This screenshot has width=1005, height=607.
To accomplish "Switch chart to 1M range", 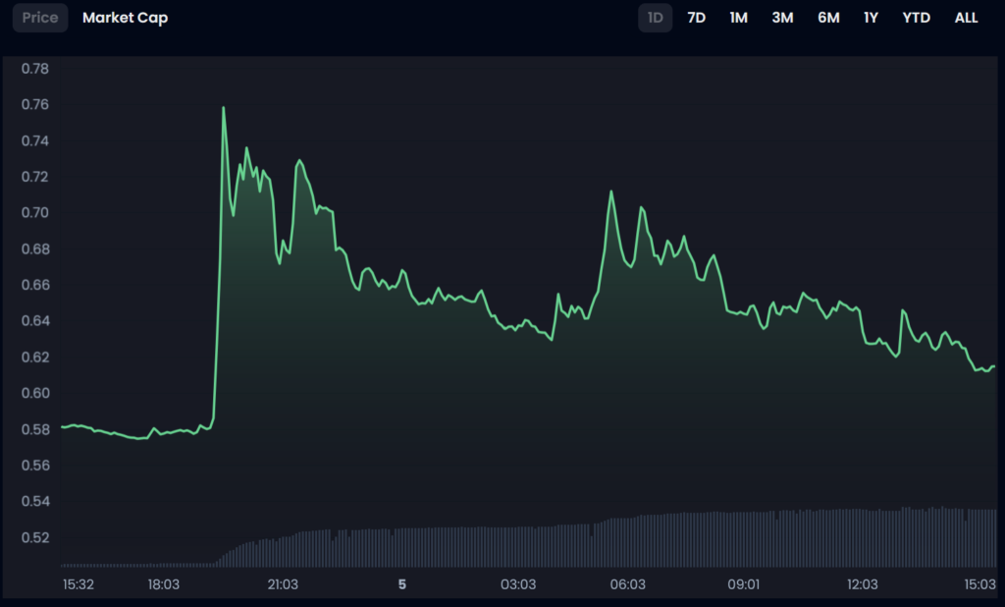I will (738, 18).
